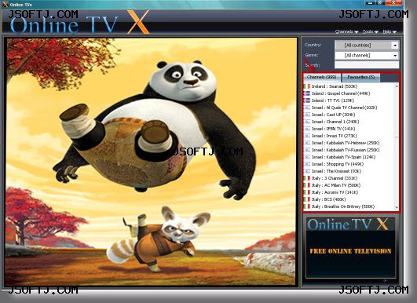
Task: Switch to the Favourites tab
Action: coord(361,77)
